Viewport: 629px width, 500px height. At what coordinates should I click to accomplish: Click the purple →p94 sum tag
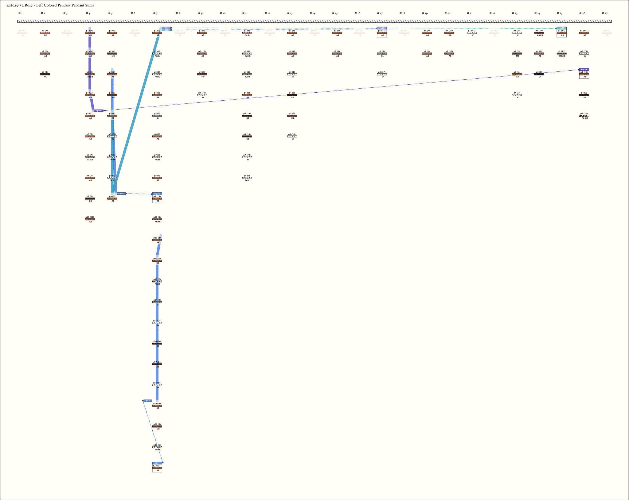(99, 110)
